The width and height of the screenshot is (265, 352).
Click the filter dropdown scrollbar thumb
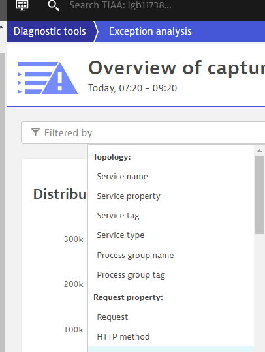point(259,195)
